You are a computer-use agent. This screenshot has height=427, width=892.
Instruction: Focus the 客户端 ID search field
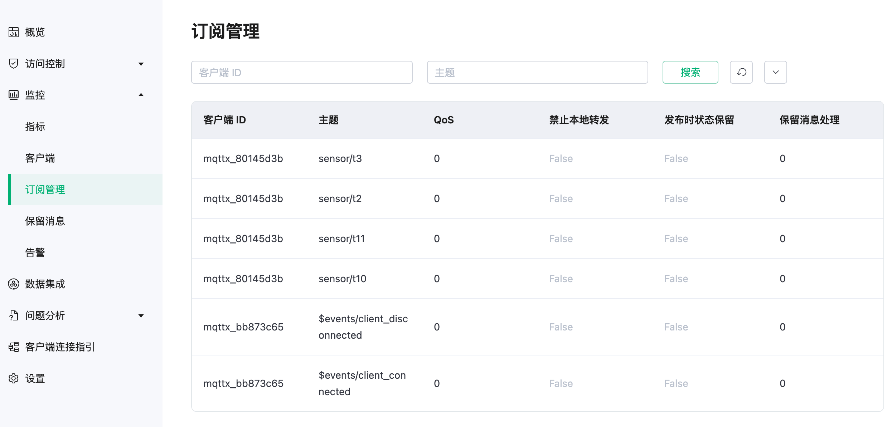tap(302, 72)
